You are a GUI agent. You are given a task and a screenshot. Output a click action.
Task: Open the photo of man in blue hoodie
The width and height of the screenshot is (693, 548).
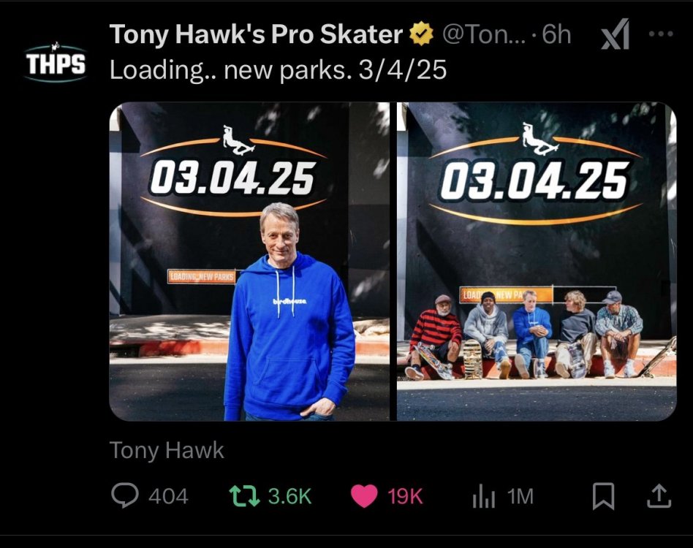click(x=249, y=262)
